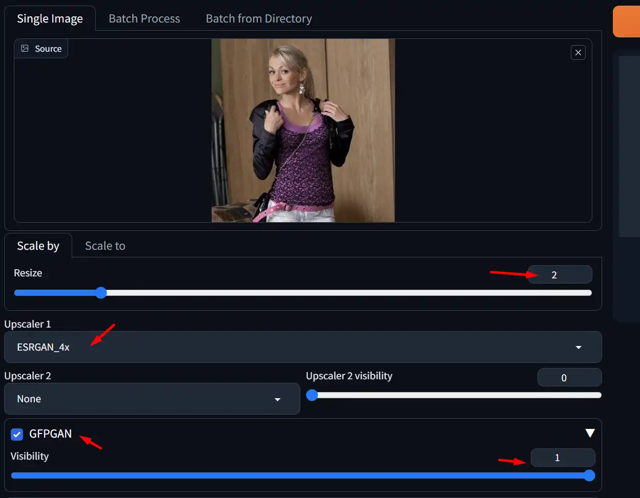Click the GFPGAN Visibility value field
The height and width of the screenshot is (498, 640).
pos(563,458)
